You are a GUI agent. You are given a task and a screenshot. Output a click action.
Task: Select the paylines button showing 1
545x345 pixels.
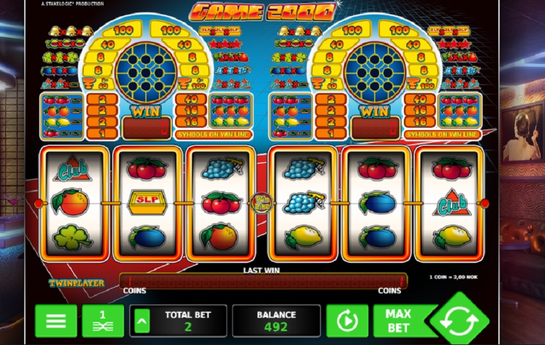(102, 321)
